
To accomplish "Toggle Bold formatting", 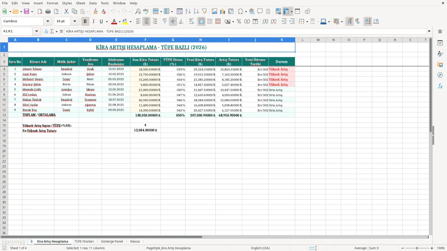I will (x=85, y=22).
